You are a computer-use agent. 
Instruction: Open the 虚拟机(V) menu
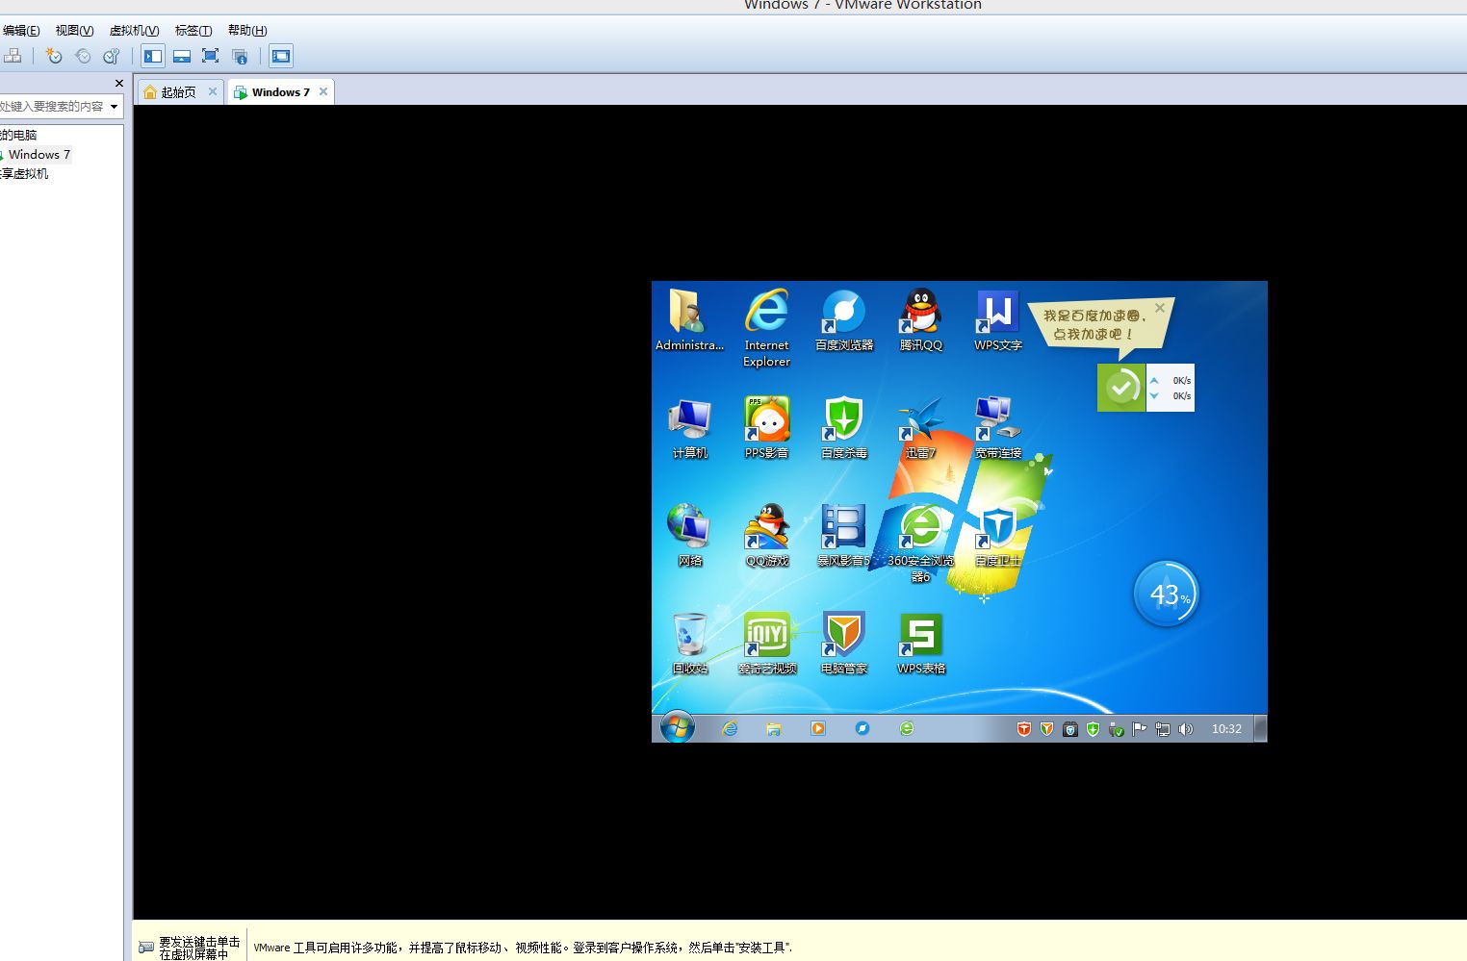tap(134, 31)
